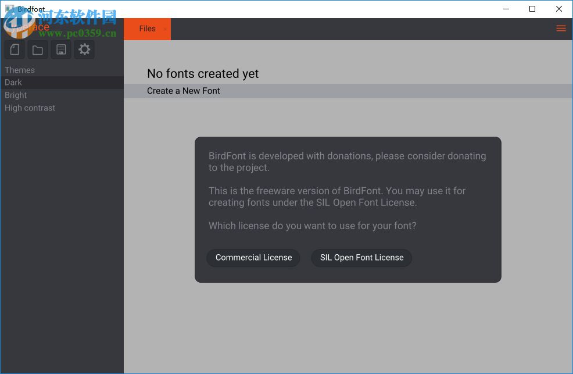This screenshot has height=374, width=573.
Task: Click the "Which license do you want" question text
Action: coord(313,226)
